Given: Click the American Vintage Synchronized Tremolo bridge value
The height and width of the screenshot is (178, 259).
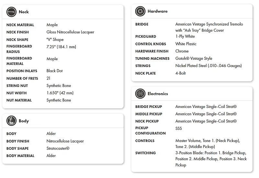Looking at the screenshot, I should point(209,27).
